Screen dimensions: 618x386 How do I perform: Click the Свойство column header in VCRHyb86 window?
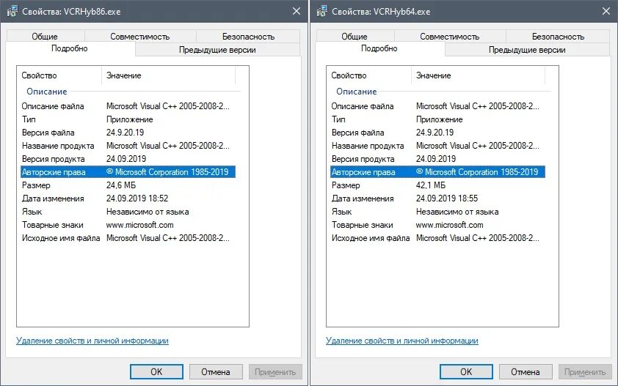click(x=59, y=75)
